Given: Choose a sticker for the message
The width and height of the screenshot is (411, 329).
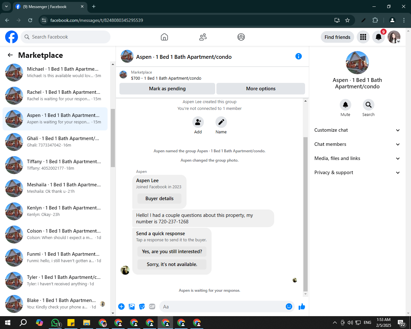Looking at the screenshot, I should pyautogui.click(x=142, y=307).
